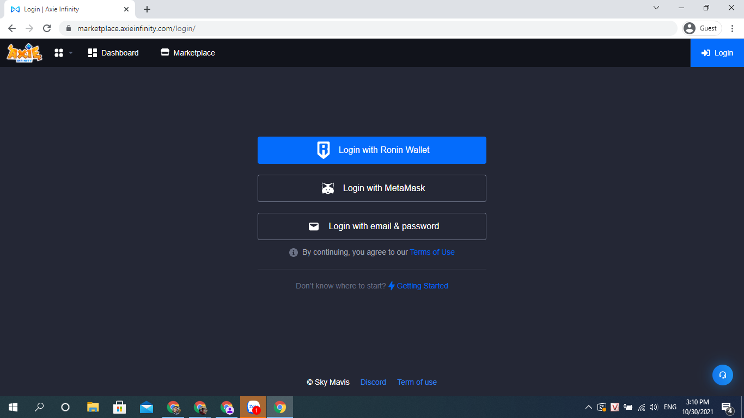The height and width of the screenshot is (418, 744).
Task: Open the Mail app on taskbar
Action: (x=147, y=407)
